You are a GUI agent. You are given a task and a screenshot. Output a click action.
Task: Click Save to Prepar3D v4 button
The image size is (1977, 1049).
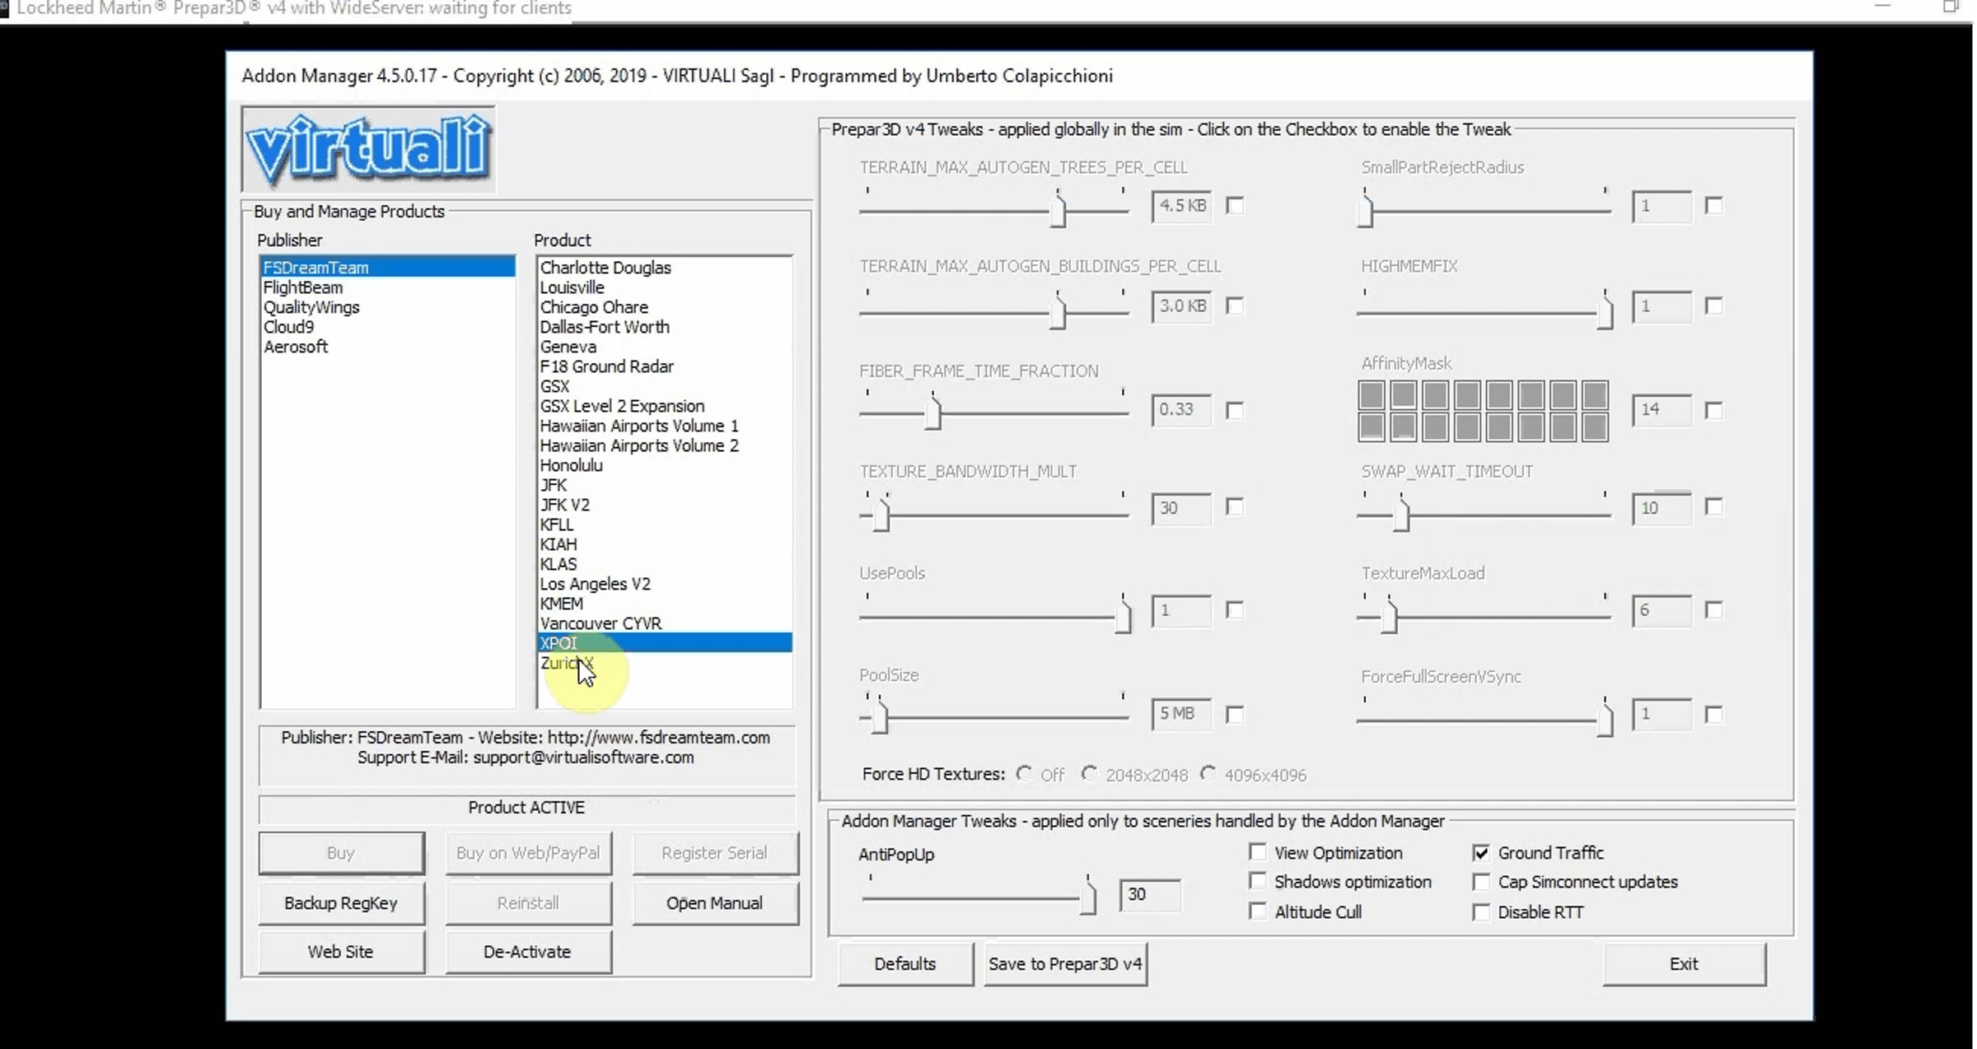click(1065, 964)
